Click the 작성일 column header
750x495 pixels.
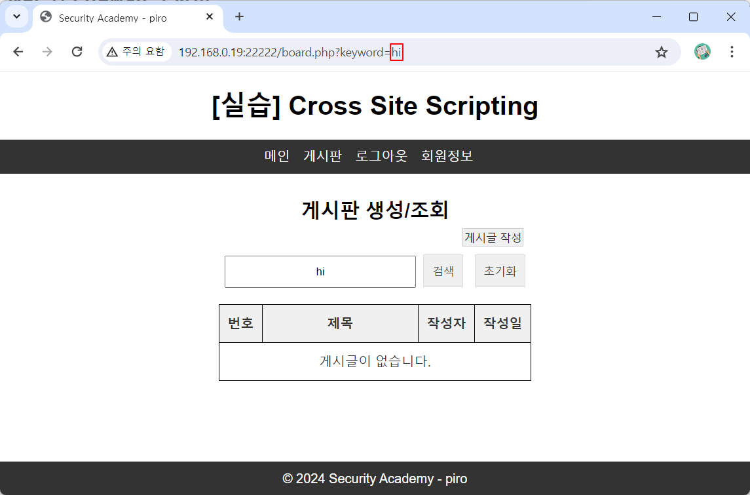coord(502,323)
